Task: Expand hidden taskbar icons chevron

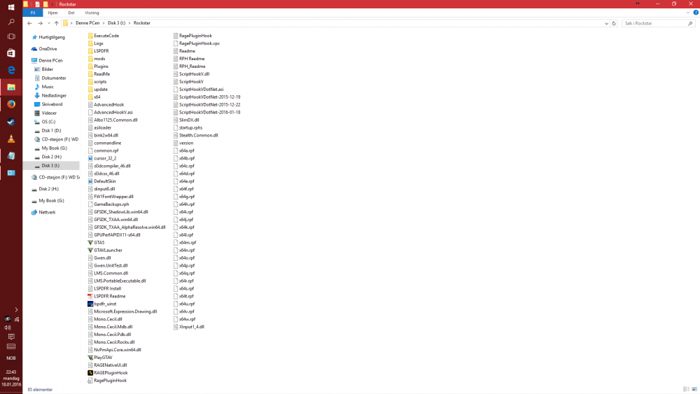Action: tap(17, 309)
